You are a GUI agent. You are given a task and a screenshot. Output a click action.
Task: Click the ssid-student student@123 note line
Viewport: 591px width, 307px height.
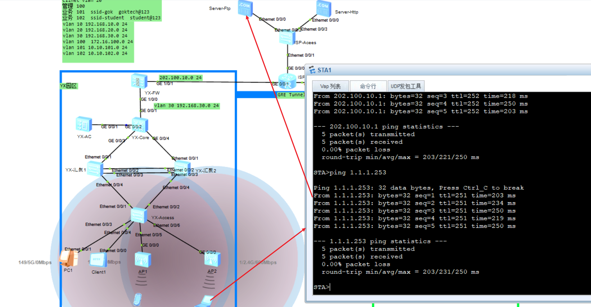[x=126, y=18]
